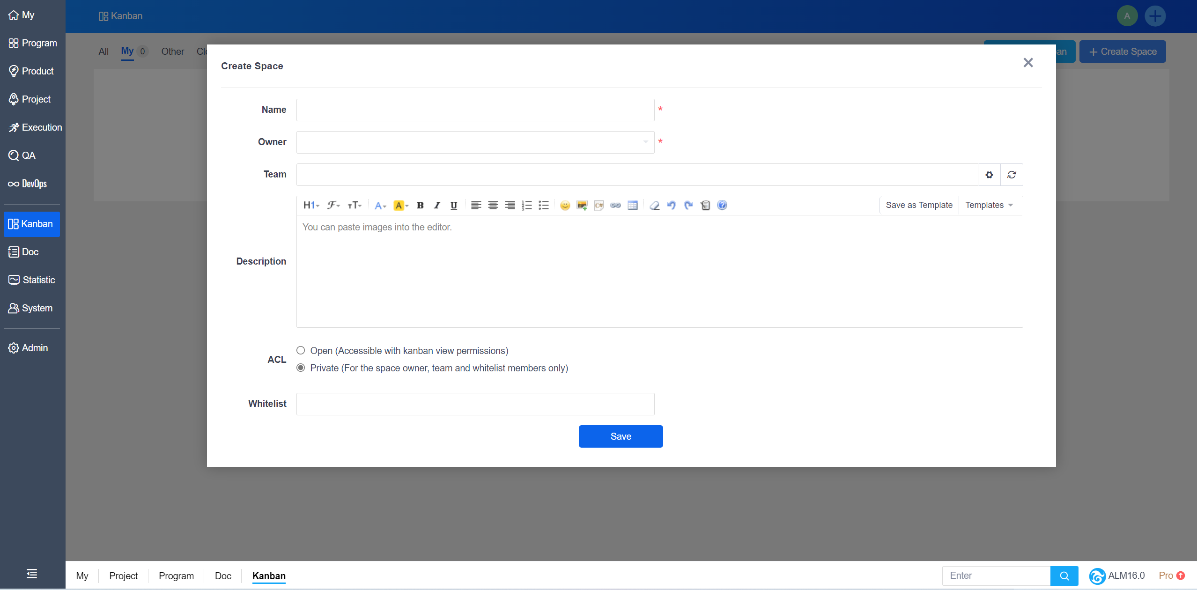Screen dimensions: 1197x590
Task: Click Save as Template
Action: tap(919, 205)
